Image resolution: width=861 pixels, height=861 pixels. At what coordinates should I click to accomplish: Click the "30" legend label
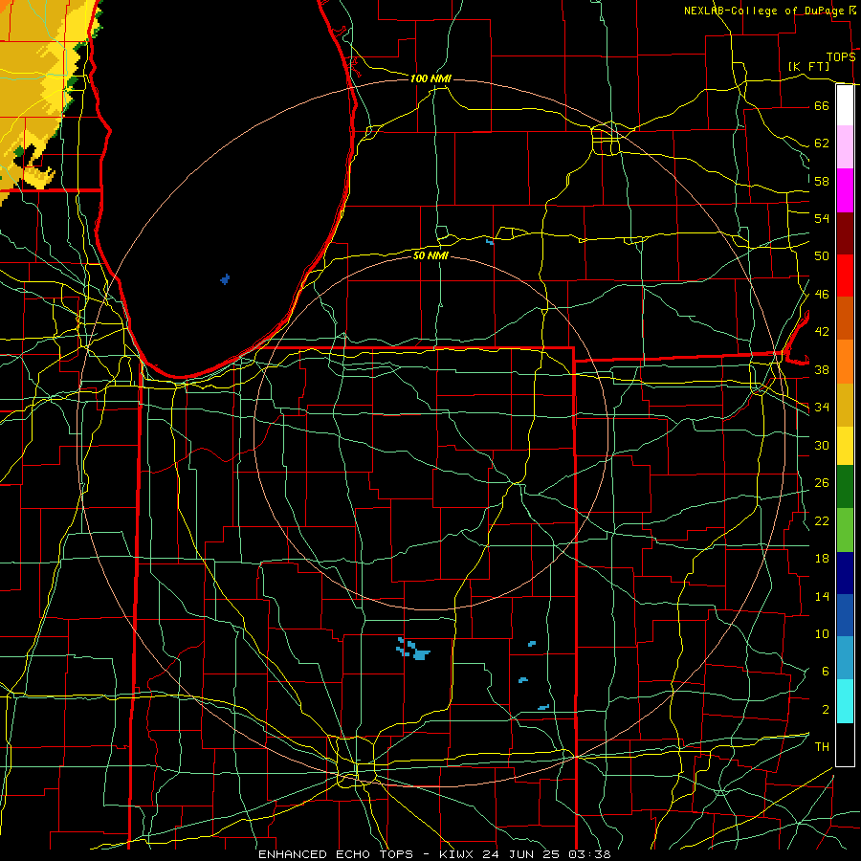pyautogui.click(x=822, y=445)
